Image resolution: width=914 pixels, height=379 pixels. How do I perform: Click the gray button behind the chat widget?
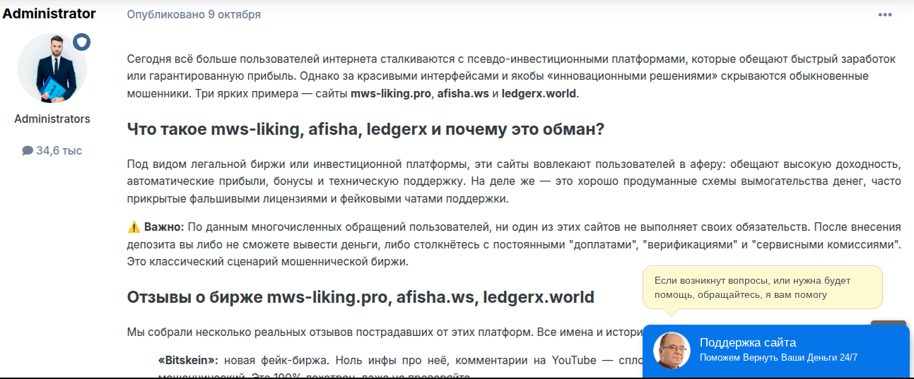pos(889,323)
